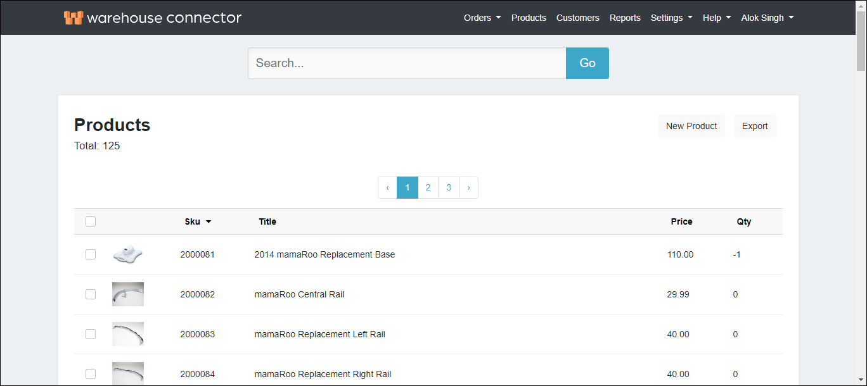Screen dimensions: 867x386
Task: Click the next page chevron arrow
Action: point(468,187)
